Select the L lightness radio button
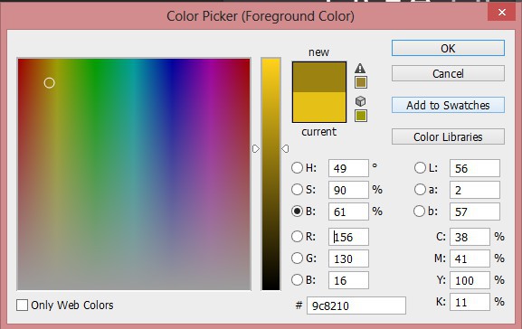Screen dimensions: 522x329 pos(420,167)
